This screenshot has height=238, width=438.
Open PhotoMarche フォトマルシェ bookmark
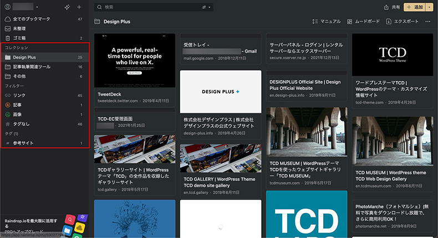[393, 216]
